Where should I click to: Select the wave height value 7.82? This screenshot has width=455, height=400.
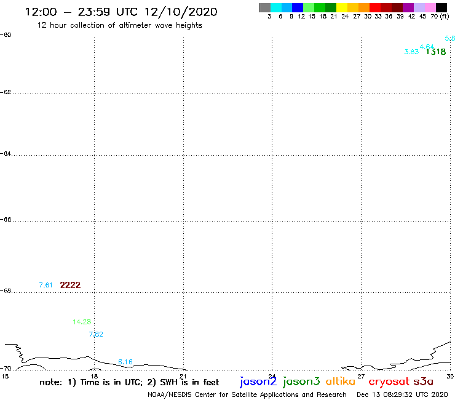point(96,334)
